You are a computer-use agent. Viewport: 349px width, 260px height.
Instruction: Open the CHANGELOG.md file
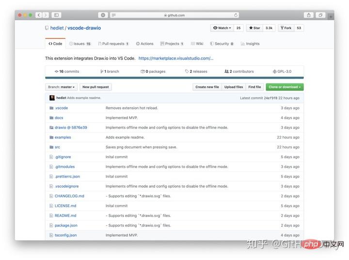(69, 196)
